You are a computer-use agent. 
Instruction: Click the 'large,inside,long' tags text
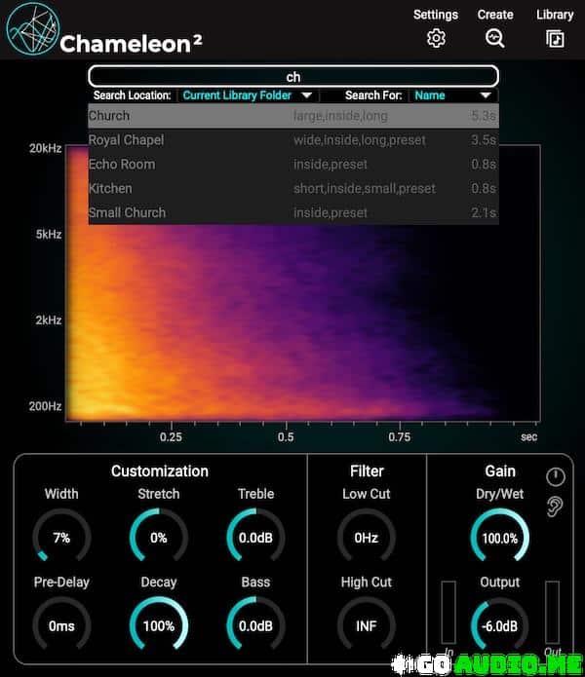pos(340,116)
